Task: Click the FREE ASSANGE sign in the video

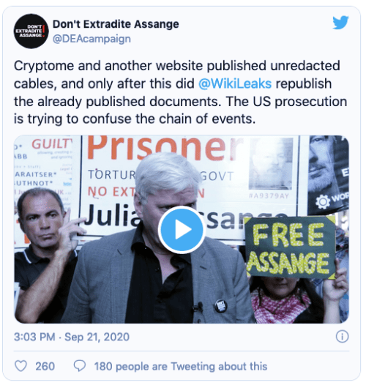Action: [x=290, y=247]
